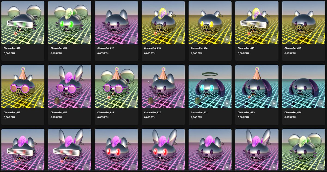The height and width of the screenshot is (172, 327).
Task: Play the ChromePet_#19 animation
Action: (x=134, y=103)
